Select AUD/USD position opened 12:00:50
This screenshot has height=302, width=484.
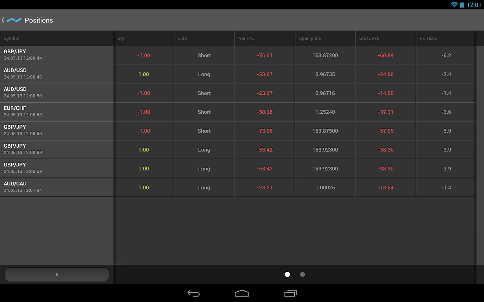pos(57,93)
